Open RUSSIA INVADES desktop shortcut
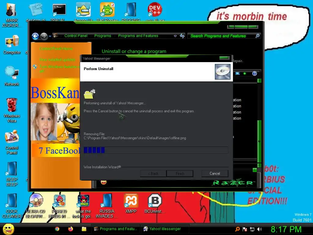 [x=107, y=206]
